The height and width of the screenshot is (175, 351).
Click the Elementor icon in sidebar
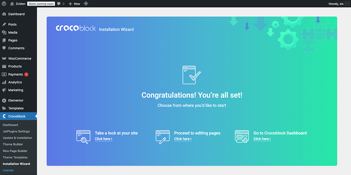[4, 100]
